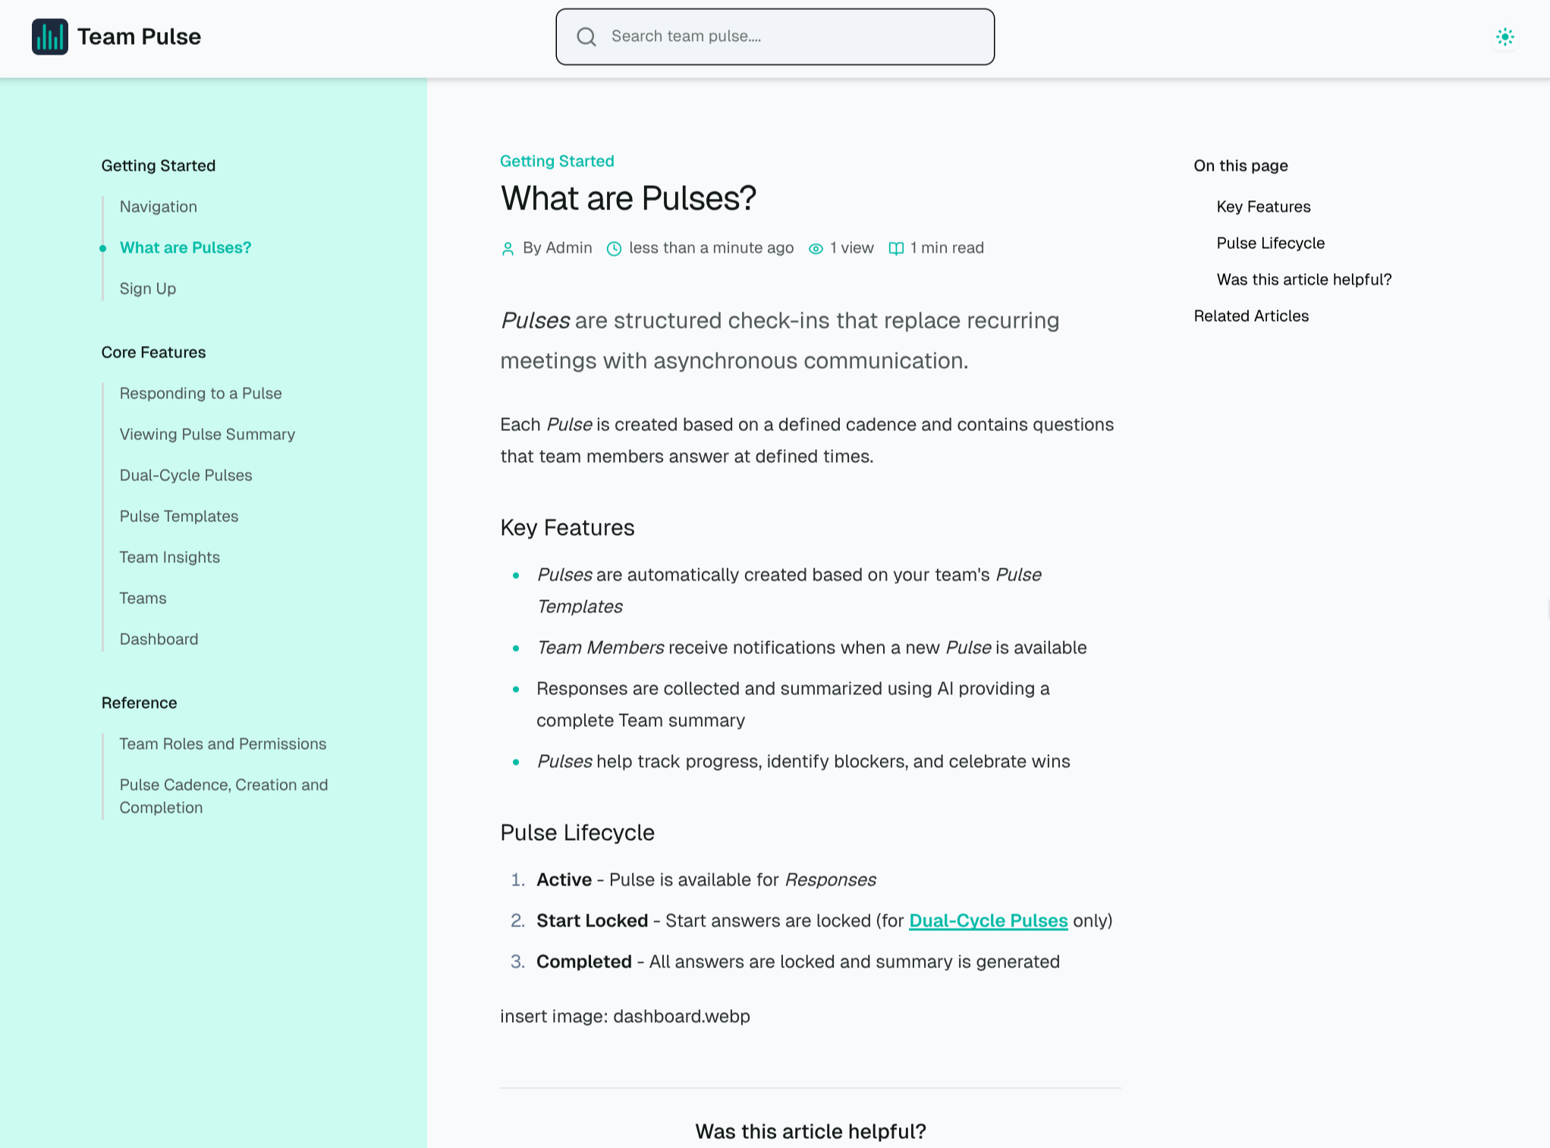Open the Navigation sidebar article
1550x1148 pixels.
[x=158, y=206]
